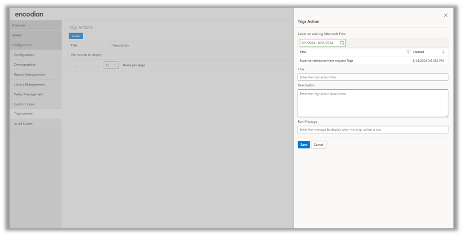Close the Trigr Action panel
The height and width of the screenshot is (236, 463).
click(x=445, y=15)
